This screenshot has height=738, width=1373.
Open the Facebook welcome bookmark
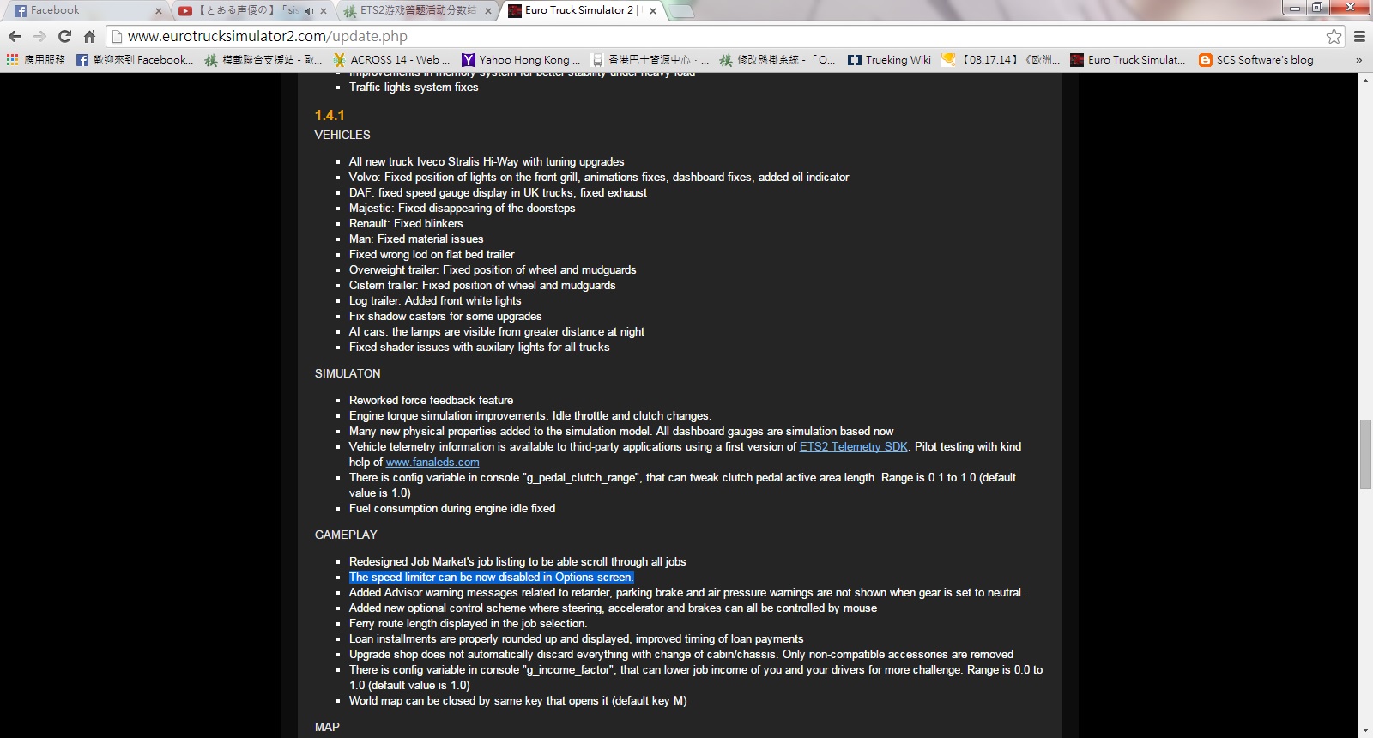135,60
